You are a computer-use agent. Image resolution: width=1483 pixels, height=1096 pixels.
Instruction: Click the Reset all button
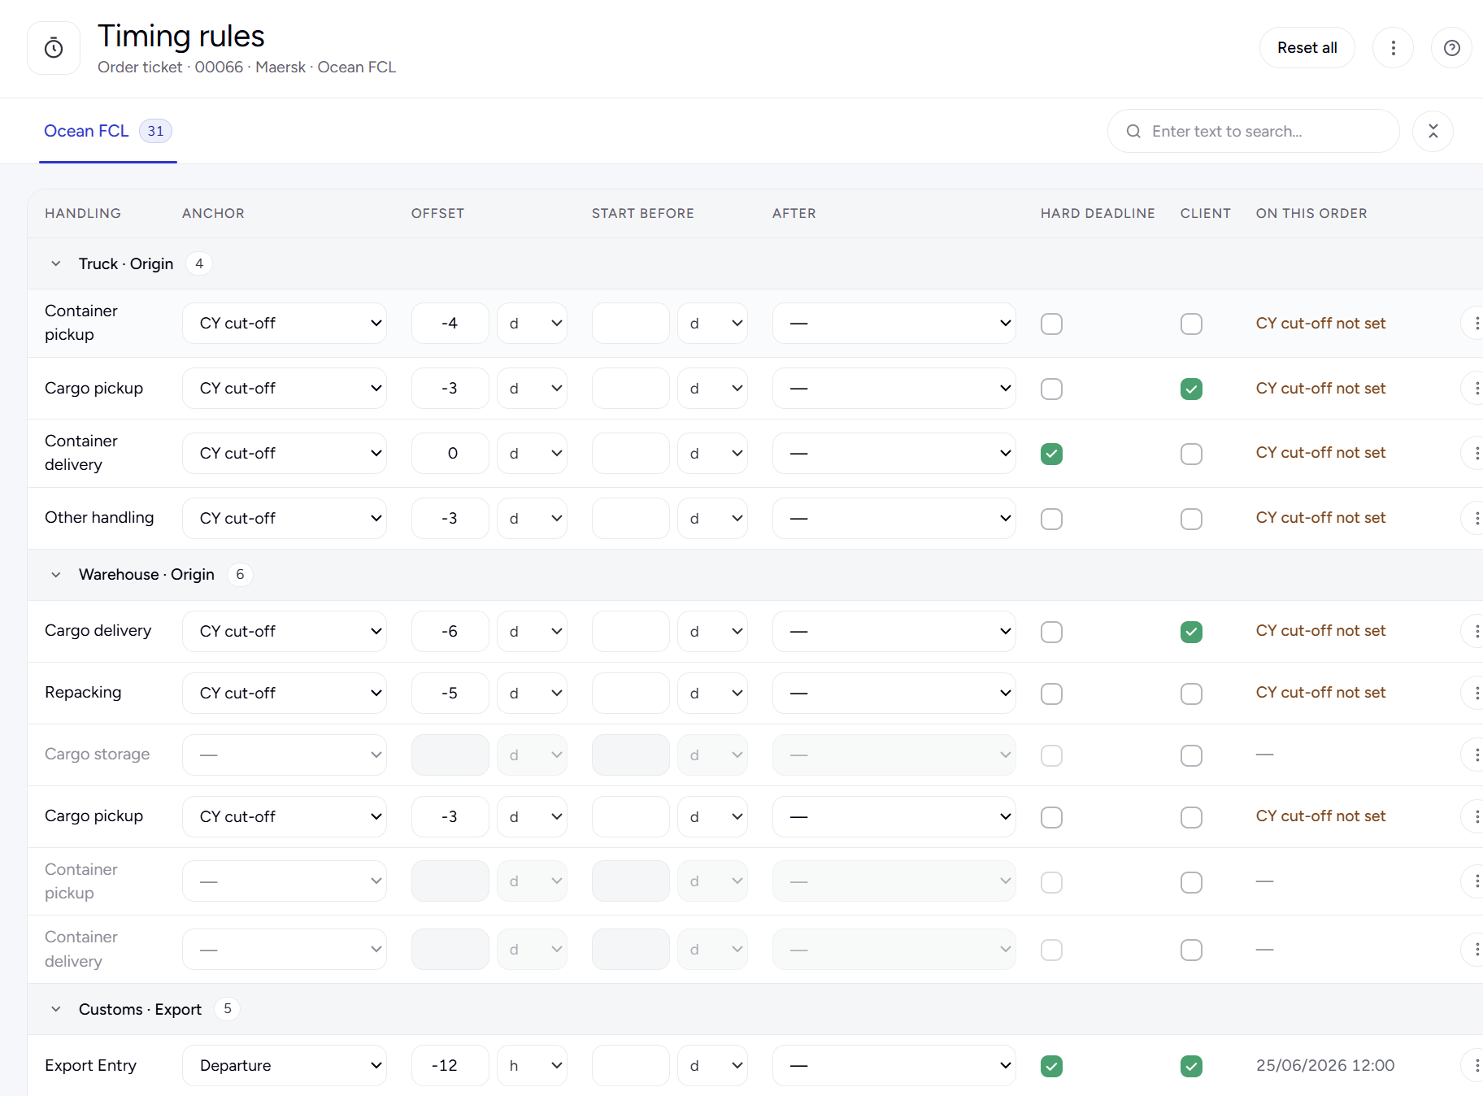pyautogui.click(x=1307, y=48)
